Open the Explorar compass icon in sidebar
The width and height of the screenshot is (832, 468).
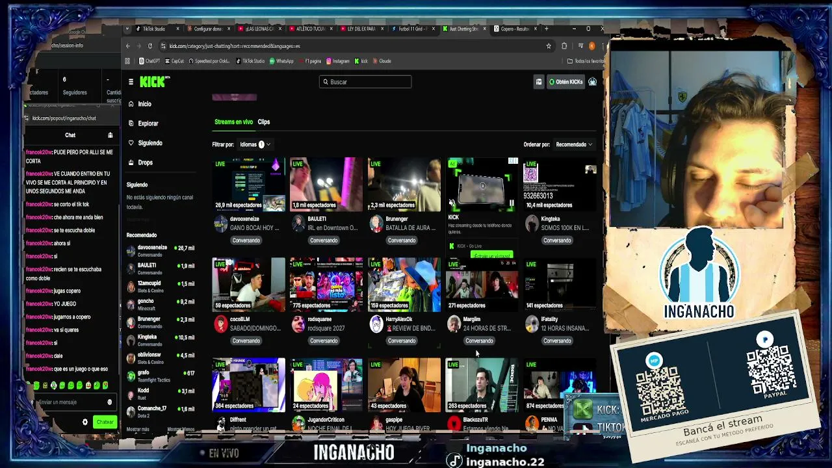pos(131,123)
